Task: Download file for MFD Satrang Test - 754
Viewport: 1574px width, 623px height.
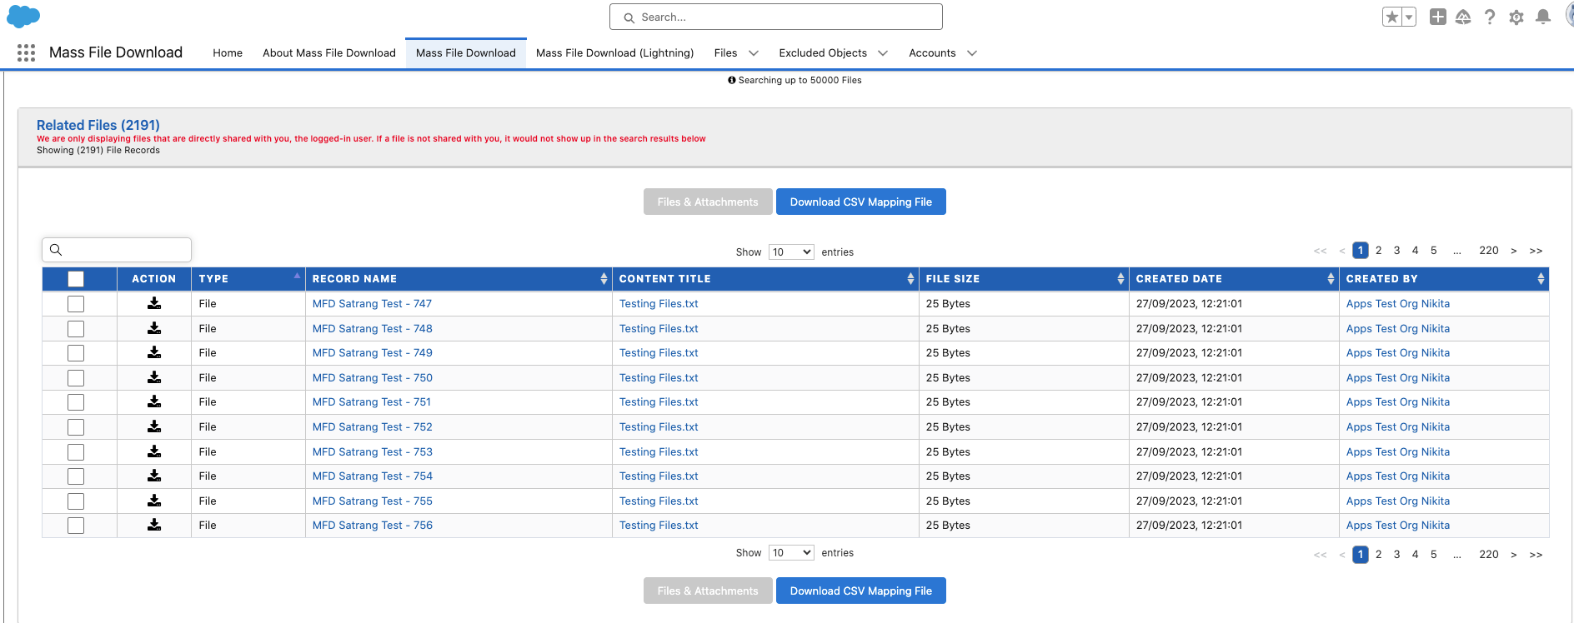Action: point(154,476)
